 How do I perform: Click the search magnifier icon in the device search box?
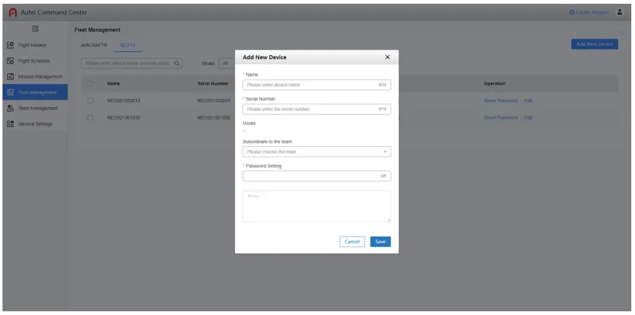[x=177, y=63]
